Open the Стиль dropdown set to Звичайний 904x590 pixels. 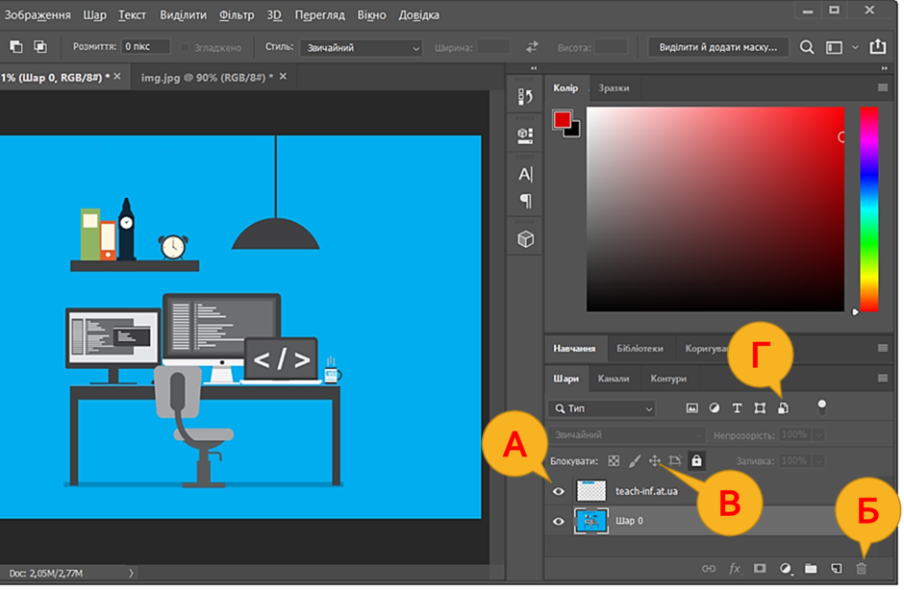(x=361, y=48)
